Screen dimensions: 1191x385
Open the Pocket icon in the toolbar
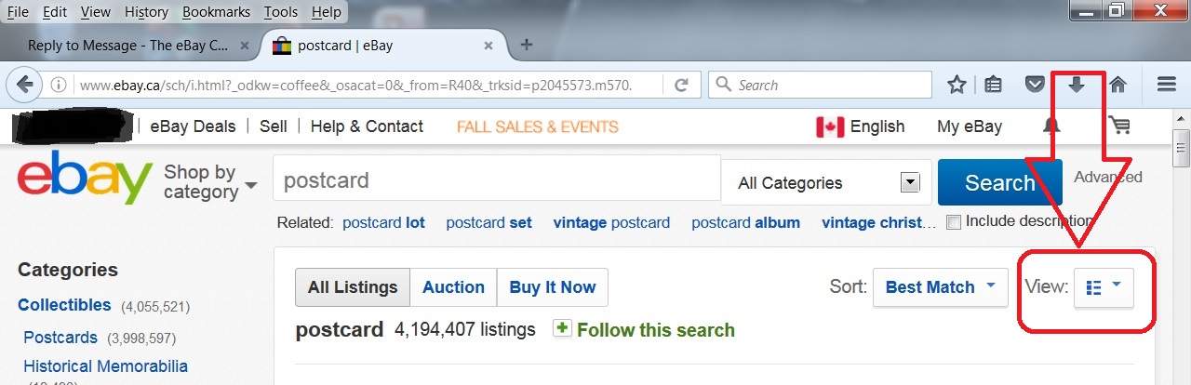pyautogui.click(x=1035, y=85)
